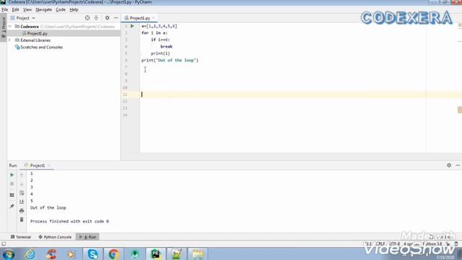462x260 pixels.
Task: Open Windows Start menu
Action: click(9, 253)
